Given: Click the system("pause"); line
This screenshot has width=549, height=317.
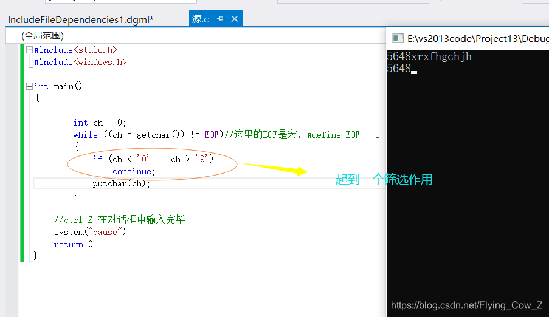Looking at the screenshot, I should (92, 232).
